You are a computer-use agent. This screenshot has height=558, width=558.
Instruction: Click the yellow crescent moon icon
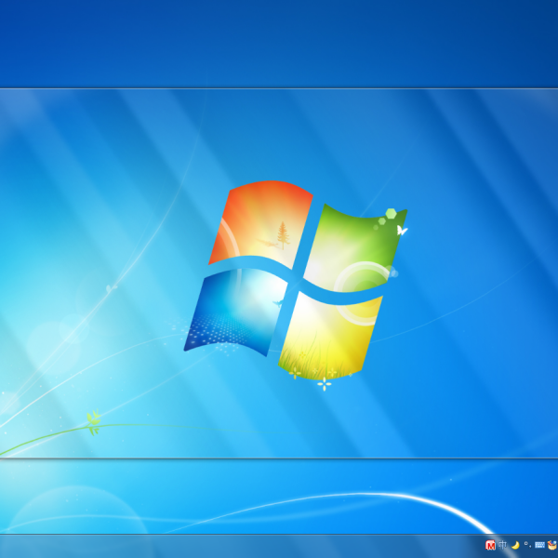click(x=515, y=545)
